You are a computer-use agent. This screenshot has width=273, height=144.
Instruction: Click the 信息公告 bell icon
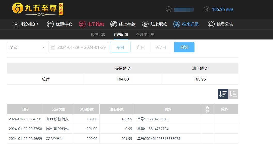[211, 24]
